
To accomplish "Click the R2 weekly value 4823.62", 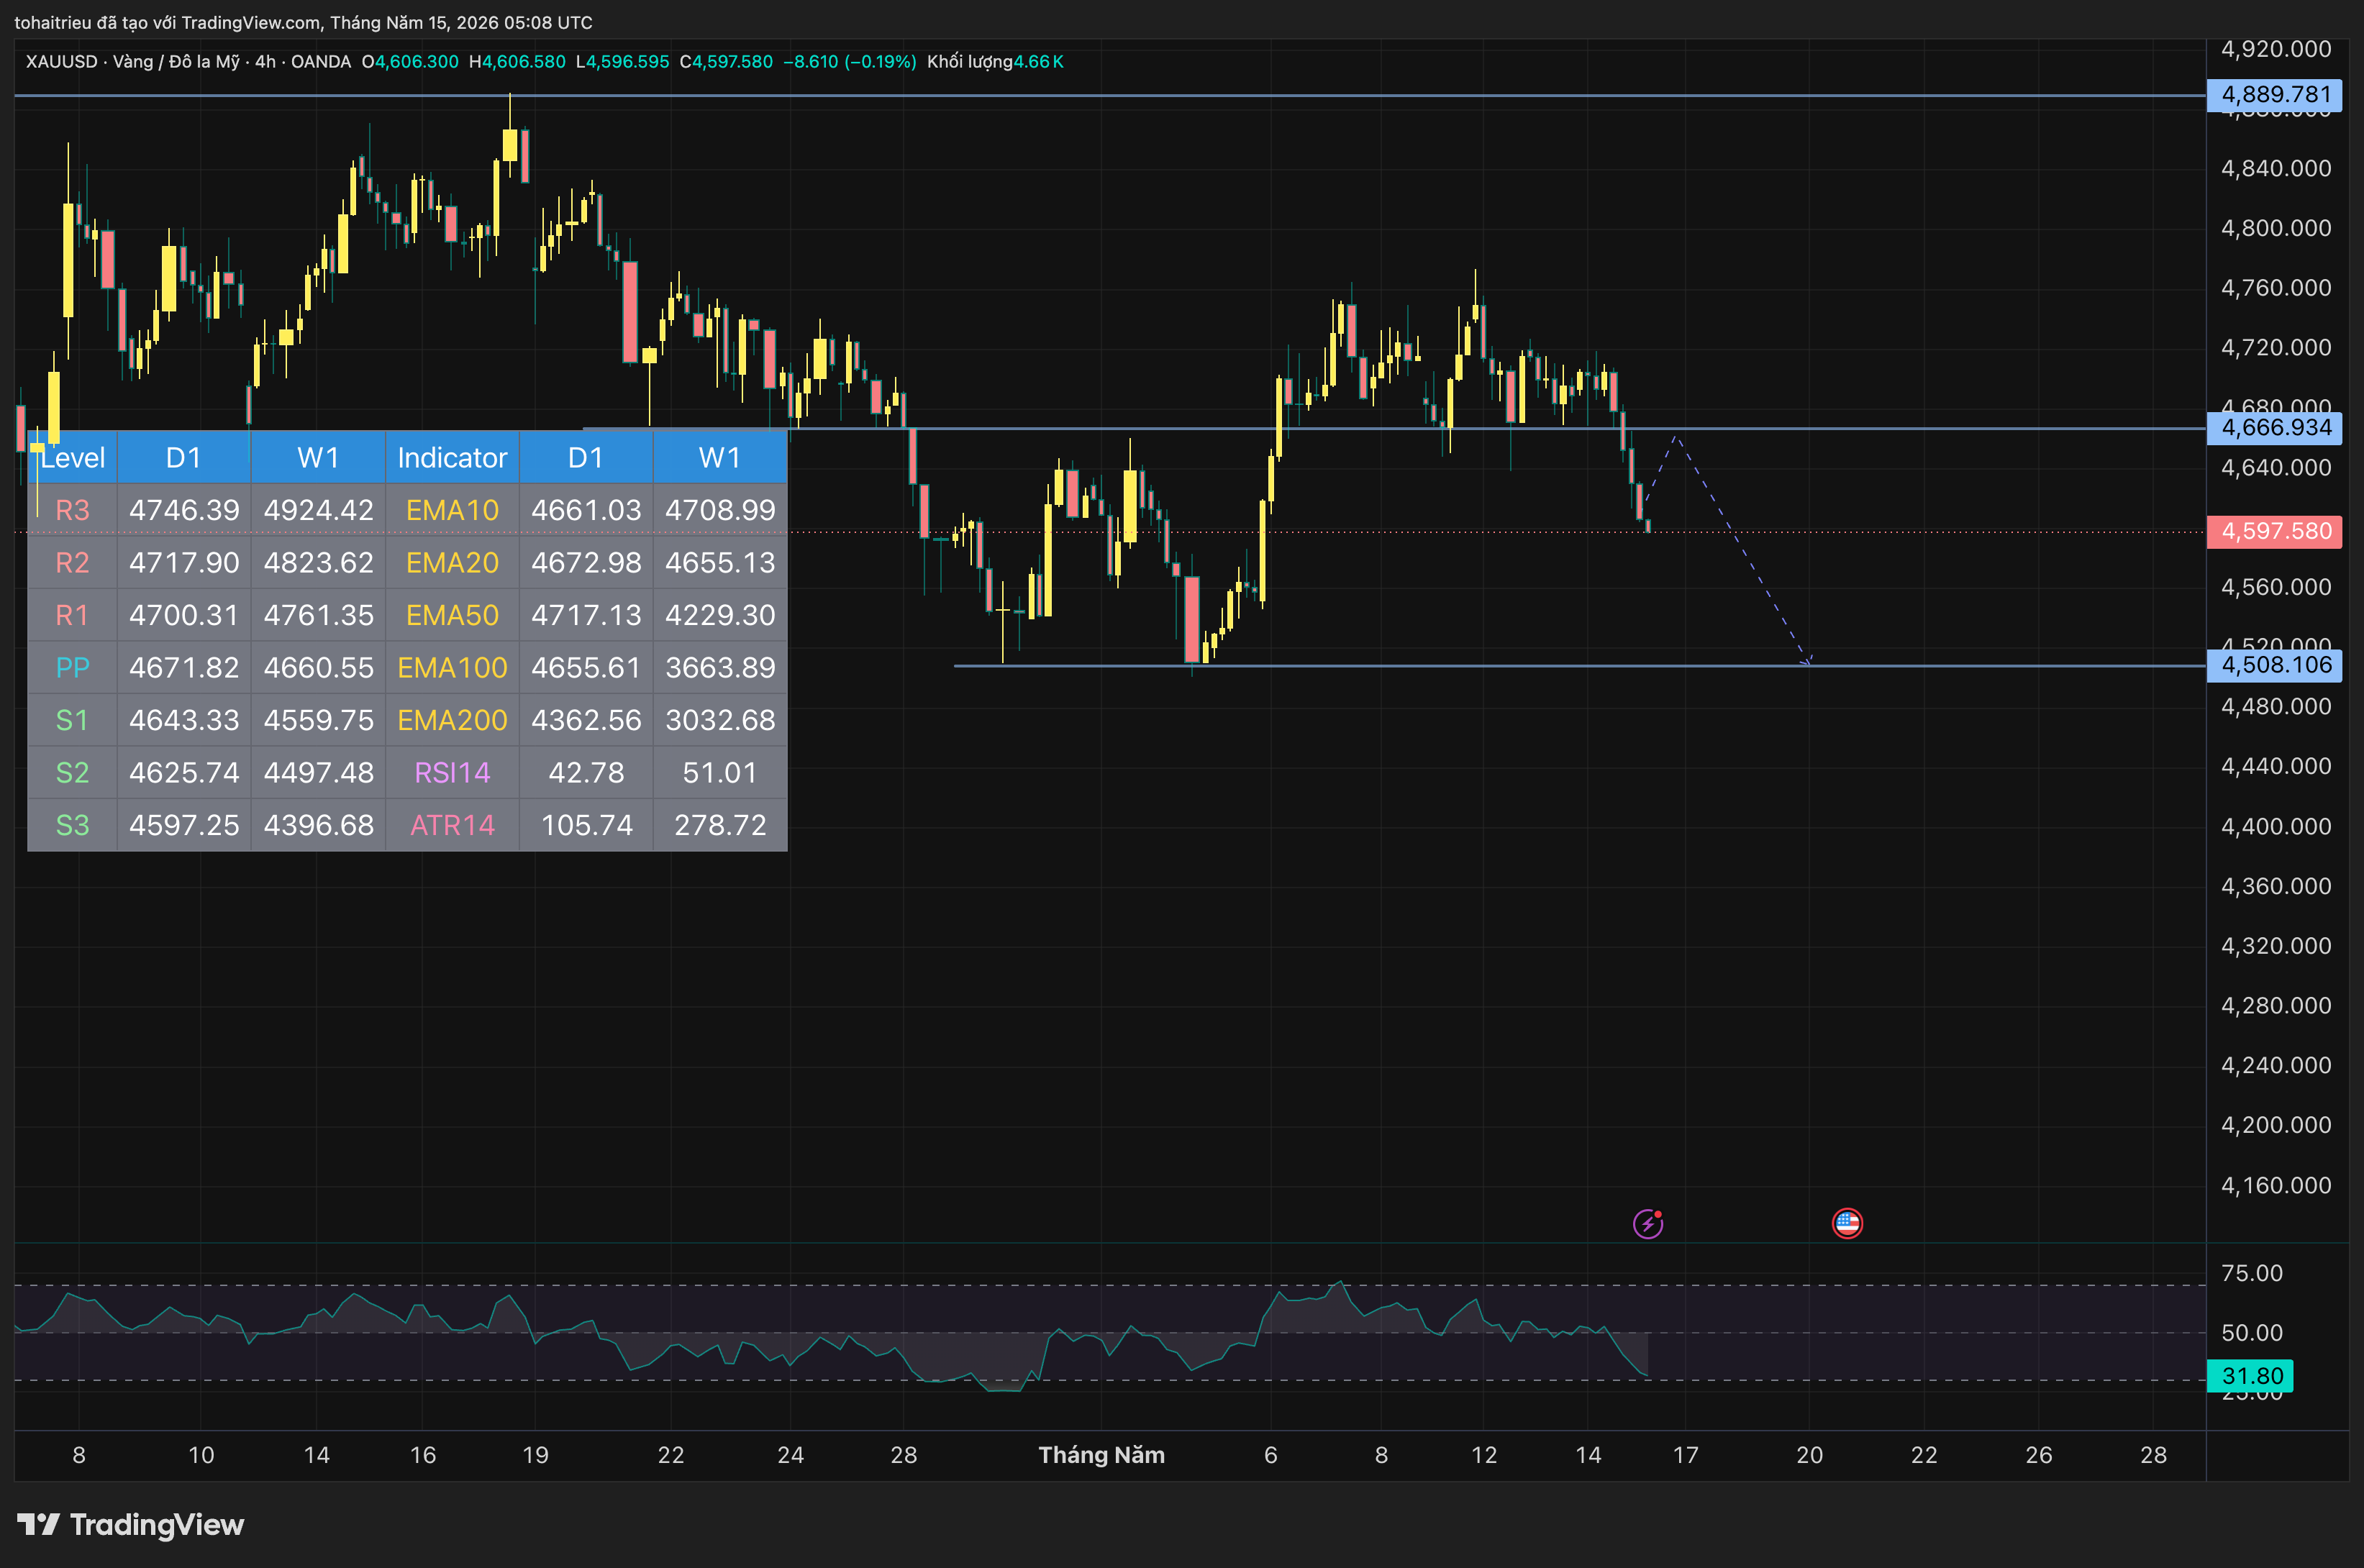I will tap(318, 563).
